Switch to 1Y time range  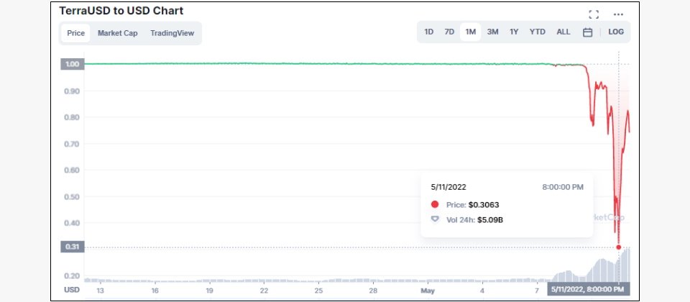(x=514, y=32)
